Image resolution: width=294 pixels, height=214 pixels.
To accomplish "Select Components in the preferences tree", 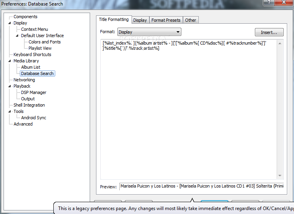I will [25, 17].
